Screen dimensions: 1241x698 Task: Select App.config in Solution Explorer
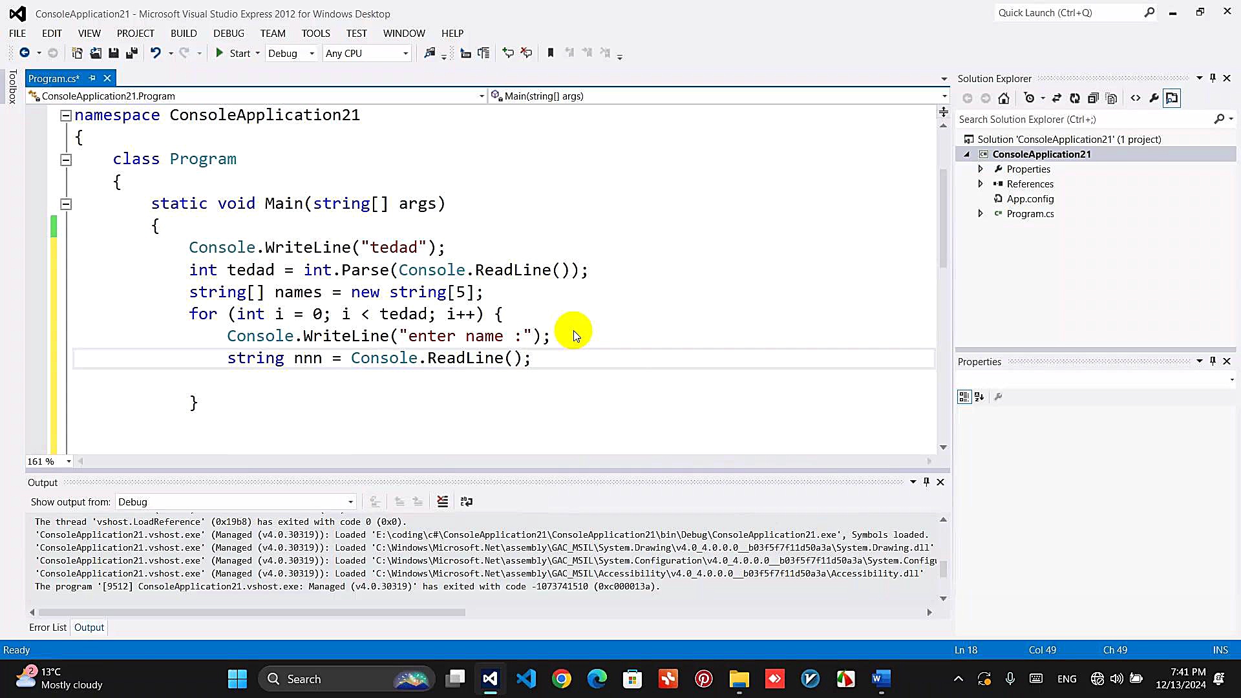click(x=1030, y=199)
